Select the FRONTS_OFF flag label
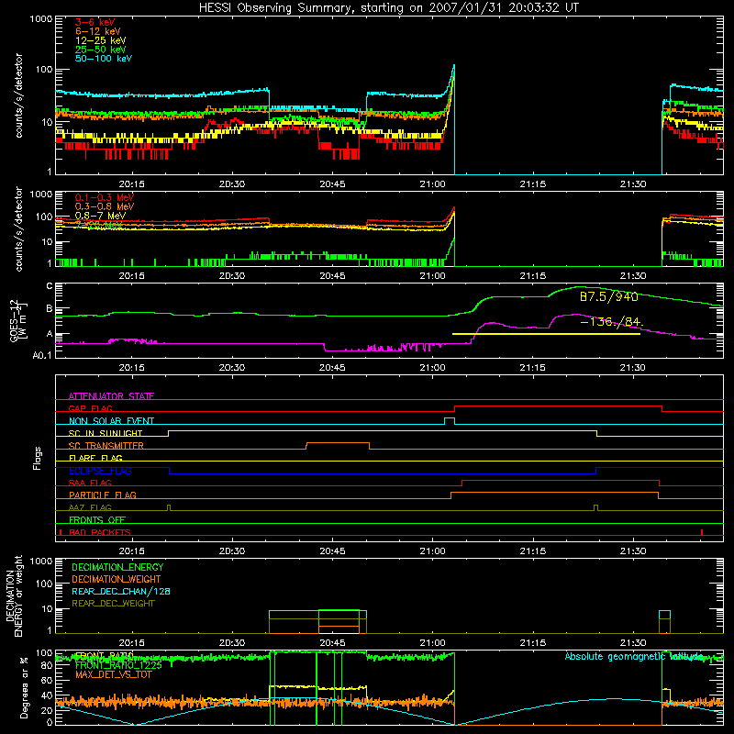The height and width of the screenshot is (734, 734). 97,519
